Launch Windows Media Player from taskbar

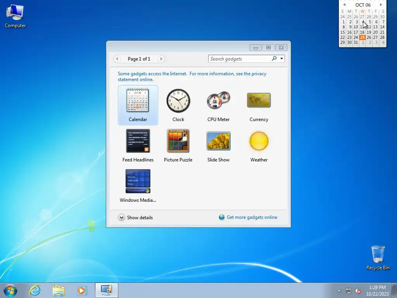coord(82,290)
